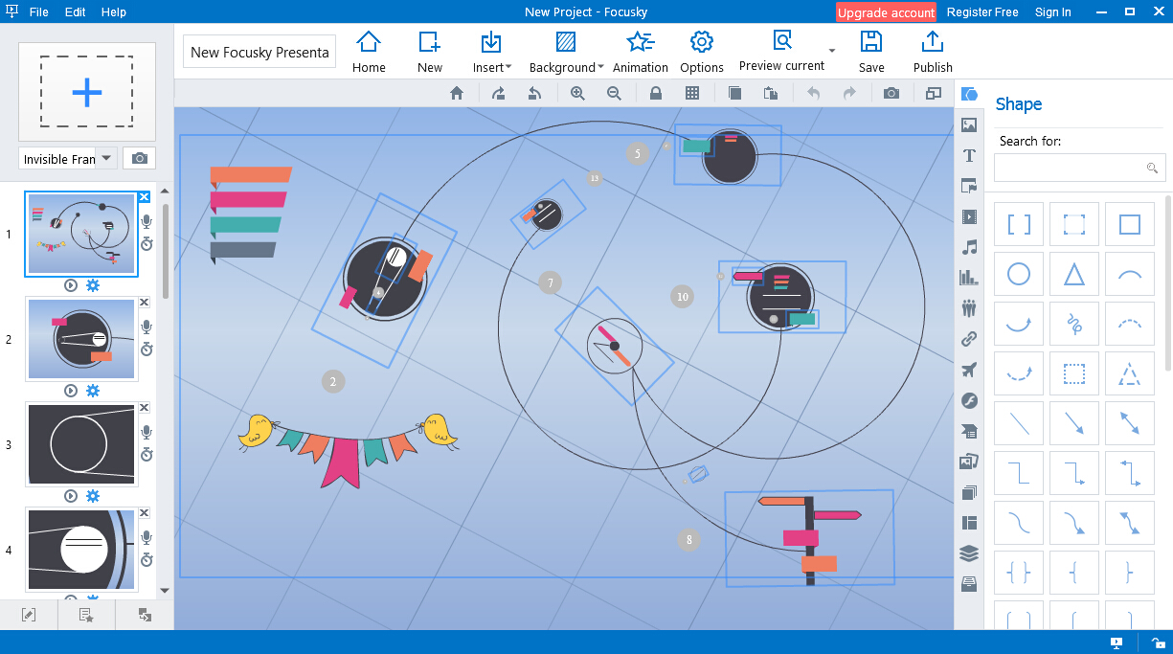
Task: Open the Flash (SWF) panel in sidebar
Action: [x=969, y=400]
